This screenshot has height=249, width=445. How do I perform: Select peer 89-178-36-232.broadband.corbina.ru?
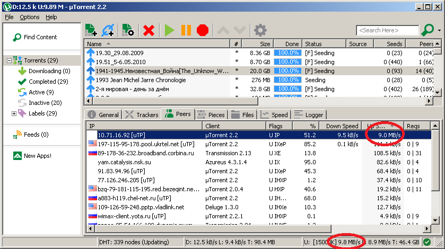pos(146,153)
